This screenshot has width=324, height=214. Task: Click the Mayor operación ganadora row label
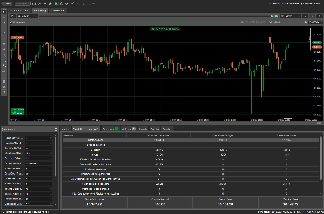coord(95,184)
